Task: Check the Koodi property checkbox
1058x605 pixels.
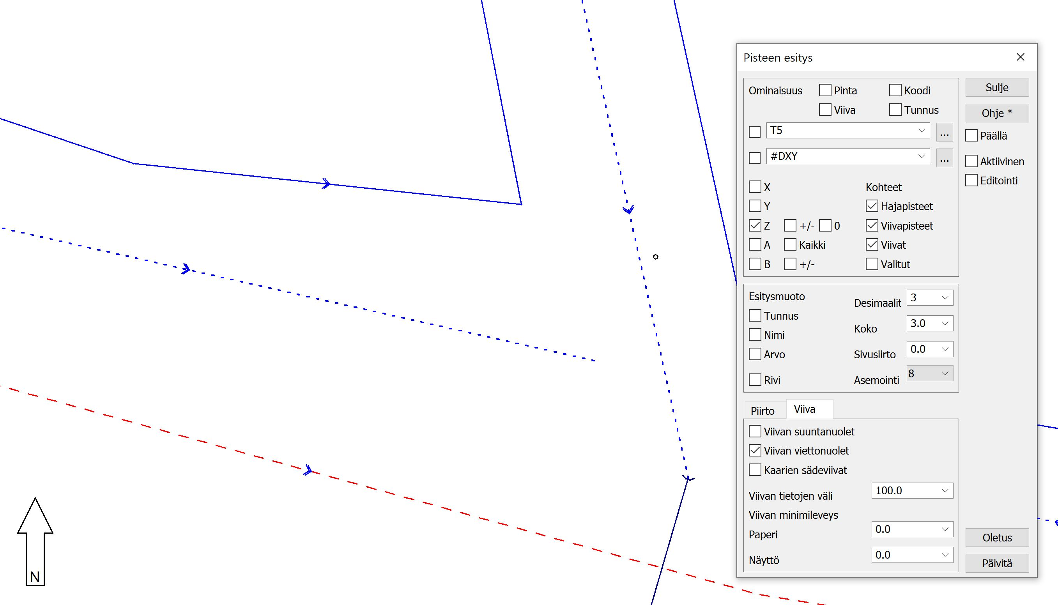Action: [x=895, y=90]
